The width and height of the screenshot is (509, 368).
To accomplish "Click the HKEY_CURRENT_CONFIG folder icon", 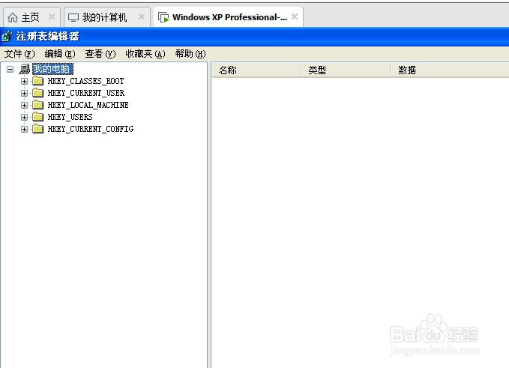I will (x=38, y=129).
